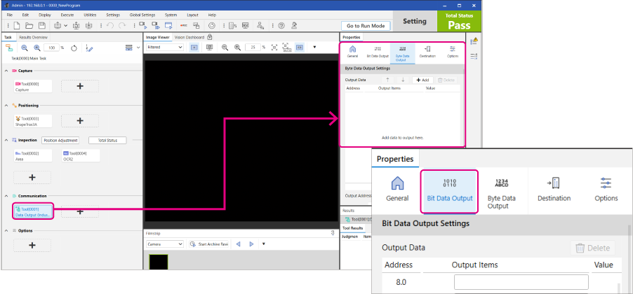Zoom in on the Image Viewer
Image resolution: width=633 pixels, height=294 pixels.
pyautogui.click(x=238, y=48)
